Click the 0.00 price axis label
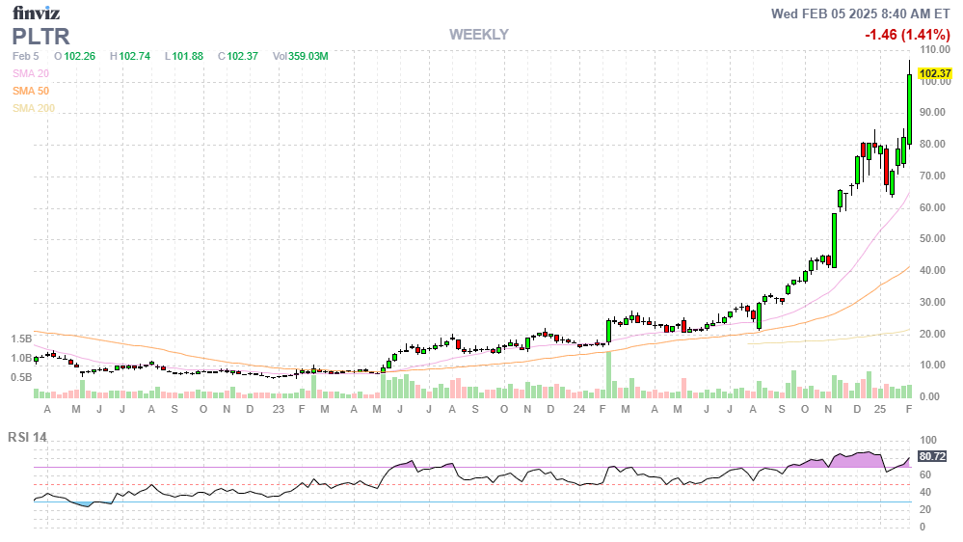The image size is (963, 542). (929, 397)
